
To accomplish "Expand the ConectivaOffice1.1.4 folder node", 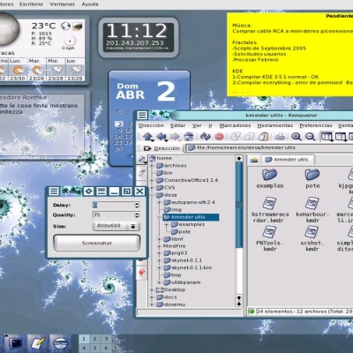I will (153, 180).
